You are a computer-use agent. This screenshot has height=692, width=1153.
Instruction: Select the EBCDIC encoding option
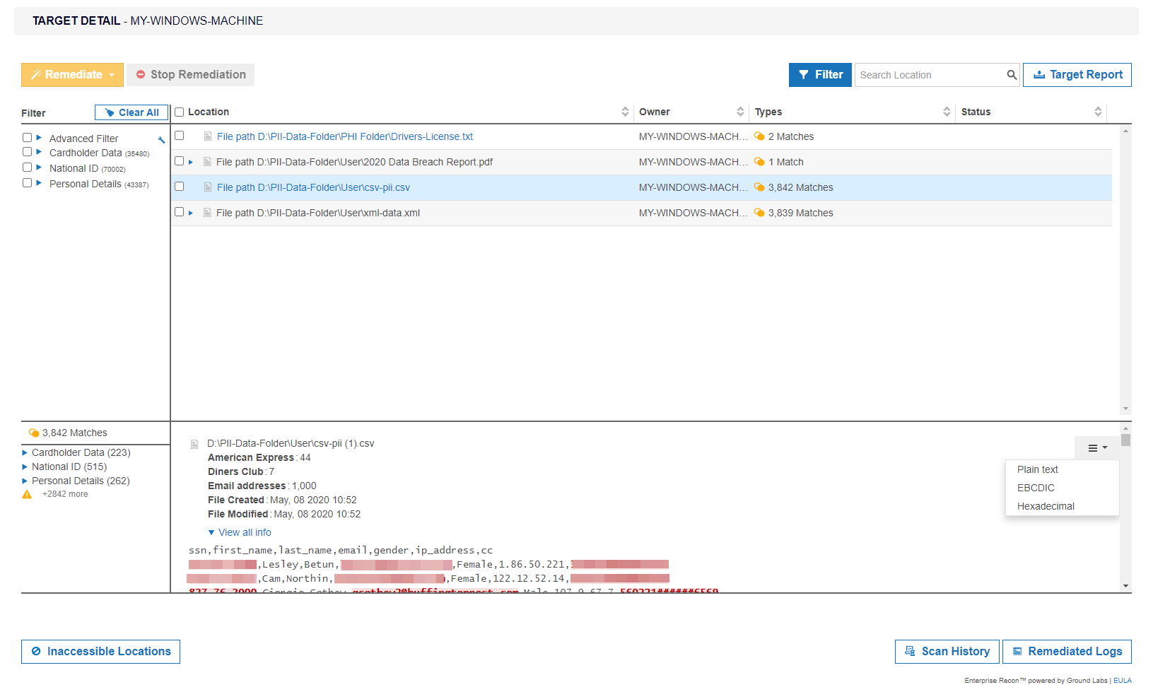1036,488
